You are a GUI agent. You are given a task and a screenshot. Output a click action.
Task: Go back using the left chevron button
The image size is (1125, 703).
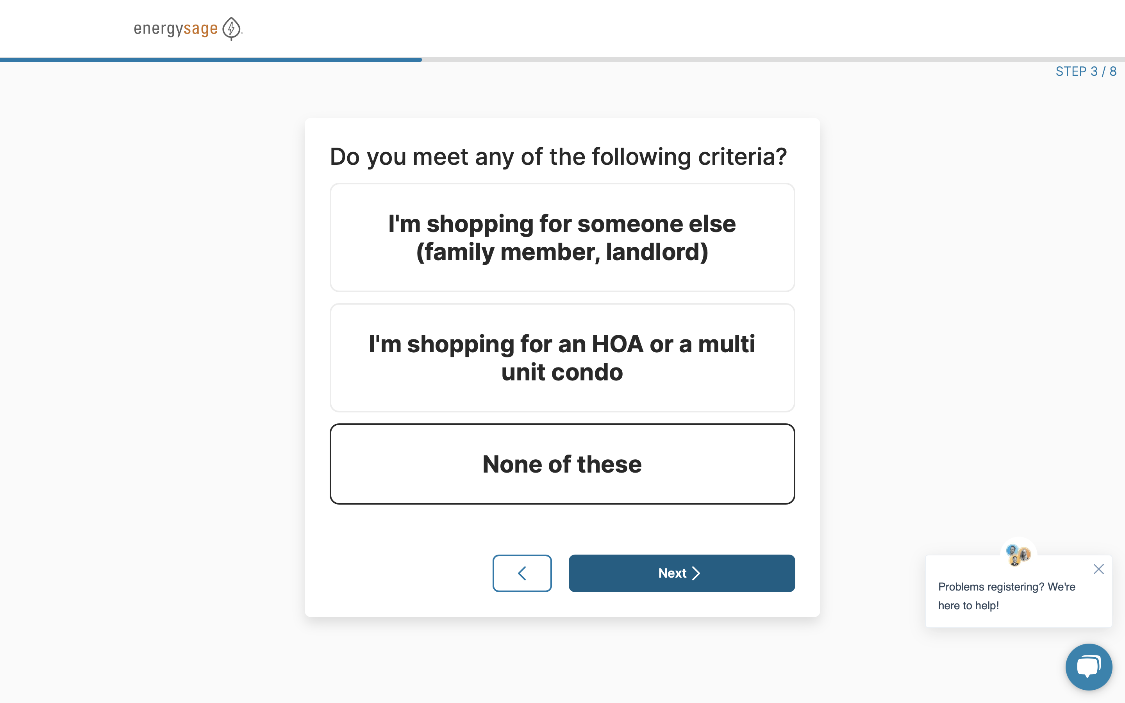(x=521, y=573)
